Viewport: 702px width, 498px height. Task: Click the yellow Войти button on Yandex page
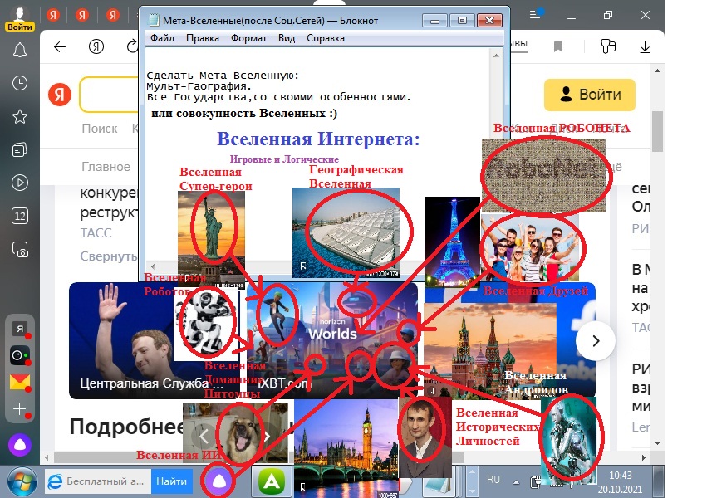tap(590, 95)
